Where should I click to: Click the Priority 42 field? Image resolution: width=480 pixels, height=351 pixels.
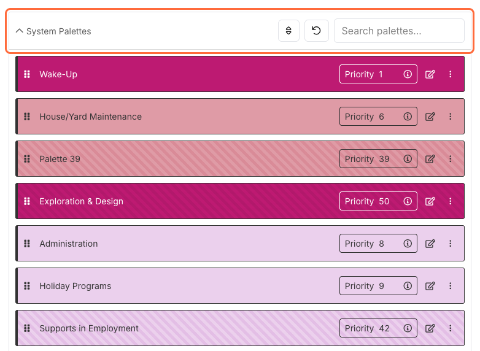[x=378, y=328]
